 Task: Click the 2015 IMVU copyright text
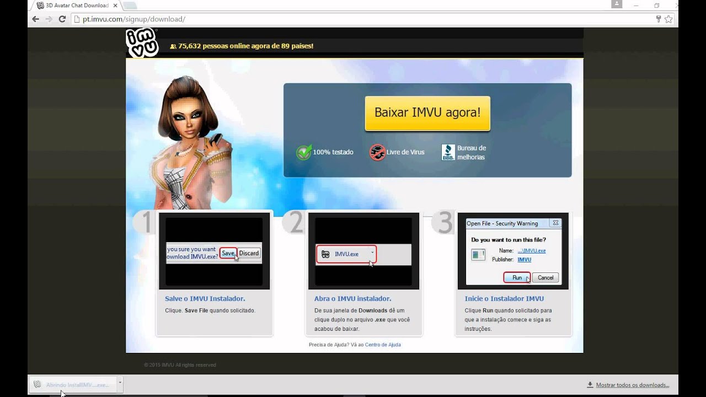click(180, 365)
